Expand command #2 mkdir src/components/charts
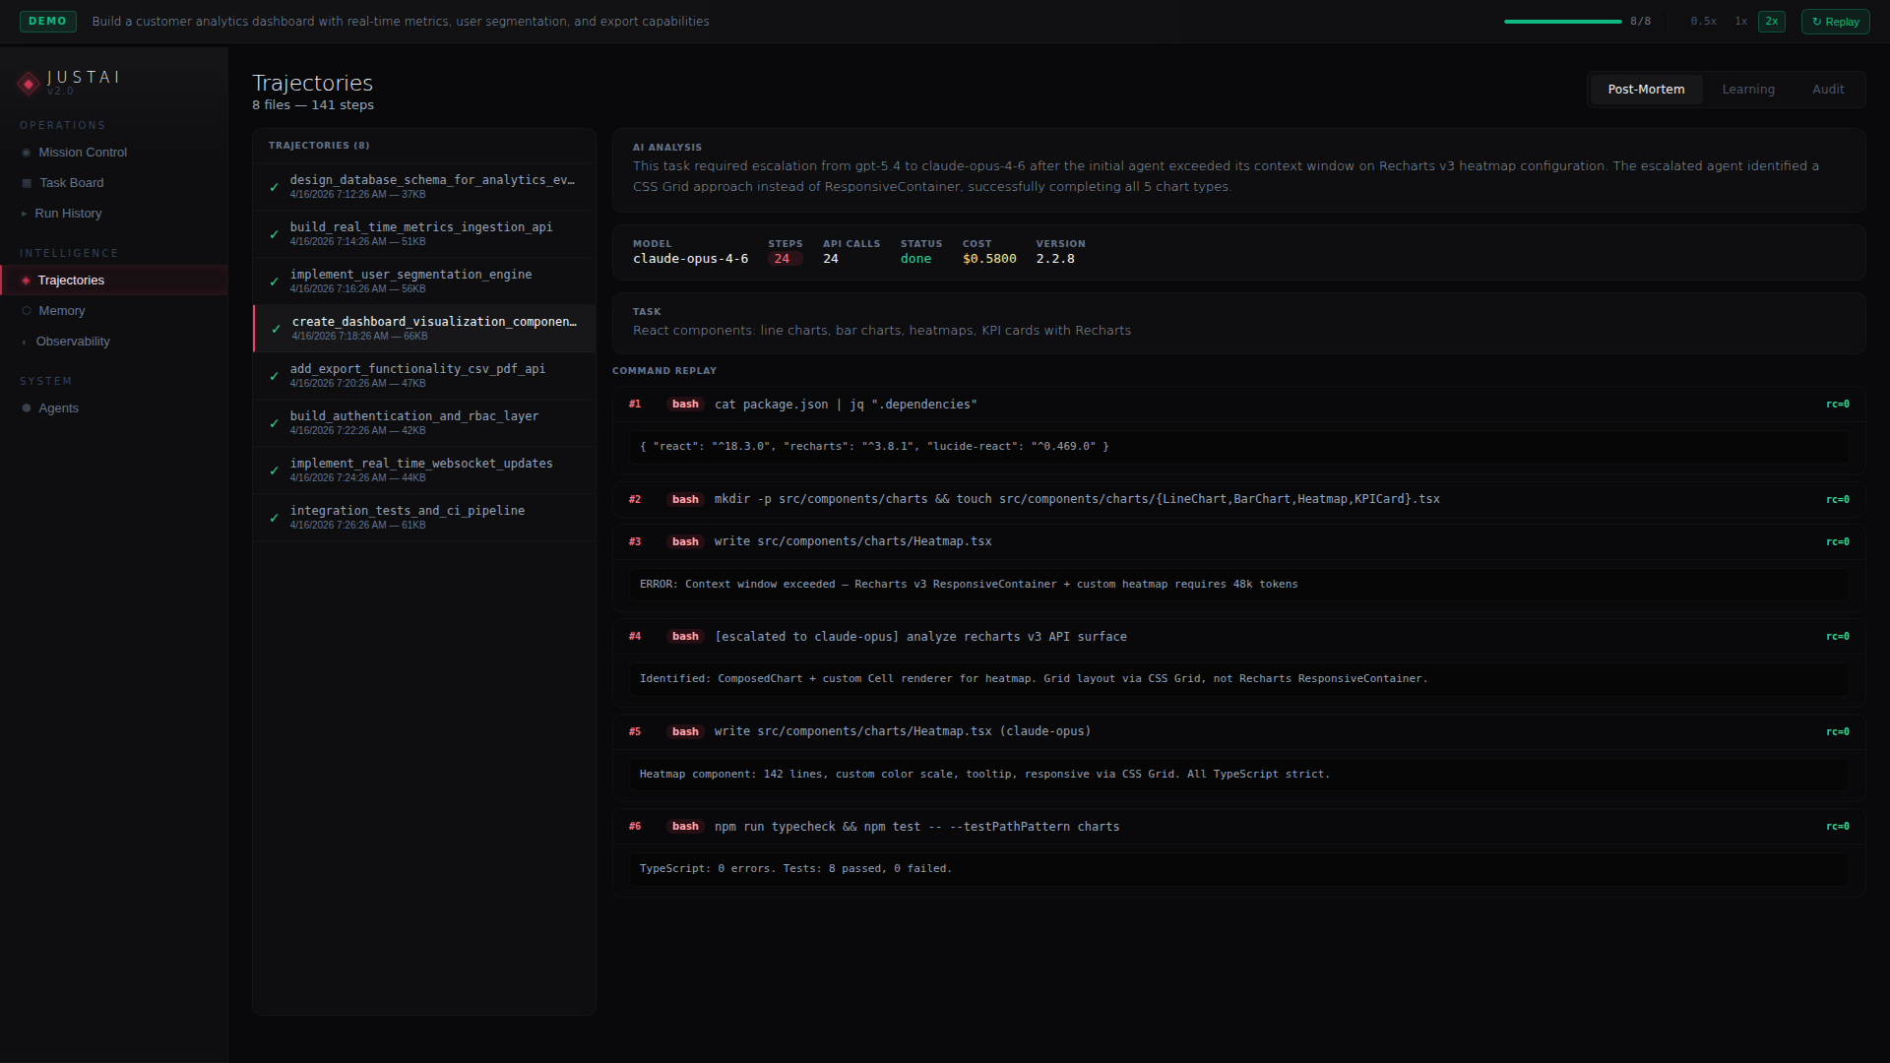 (1238, 500)
